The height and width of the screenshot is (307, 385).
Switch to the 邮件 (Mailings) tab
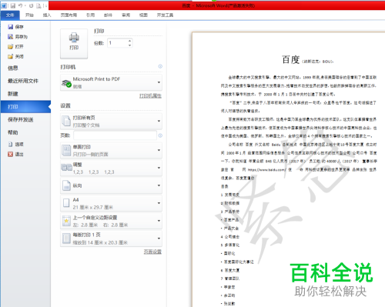point(108,15)
